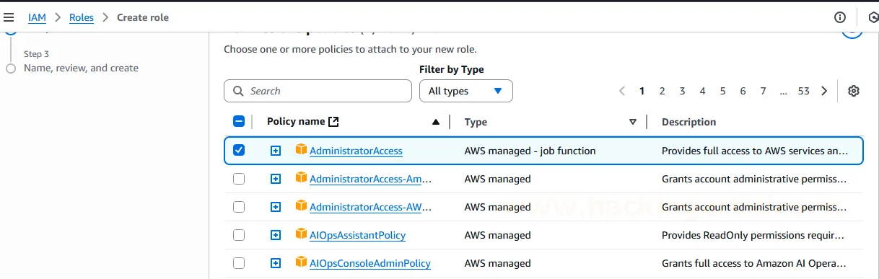Image resolution: width=879 pixels, height=279 pixels.
Task: Open the AIOpsConsoleAdminPolicy link
Action: coord(370,263)
